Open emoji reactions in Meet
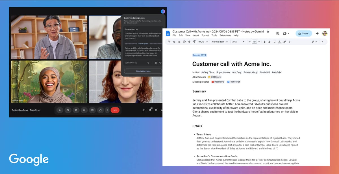The width and height of the screenshot is (339, 174). point(84,110)
